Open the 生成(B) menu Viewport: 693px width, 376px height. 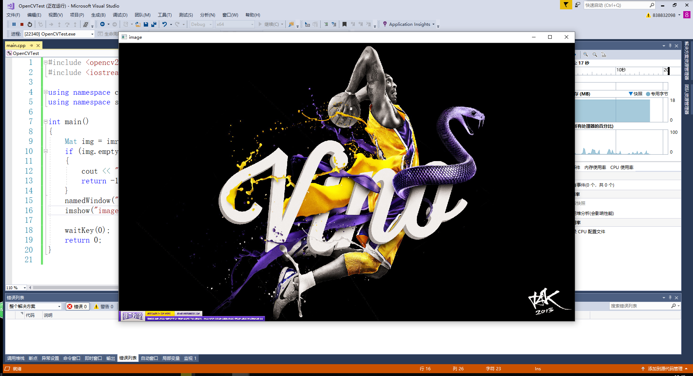click(98, 15)
